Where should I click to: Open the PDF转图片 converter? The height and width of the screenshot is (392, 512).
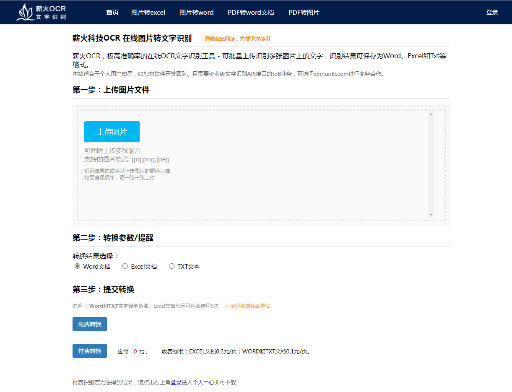coord(304,13)
